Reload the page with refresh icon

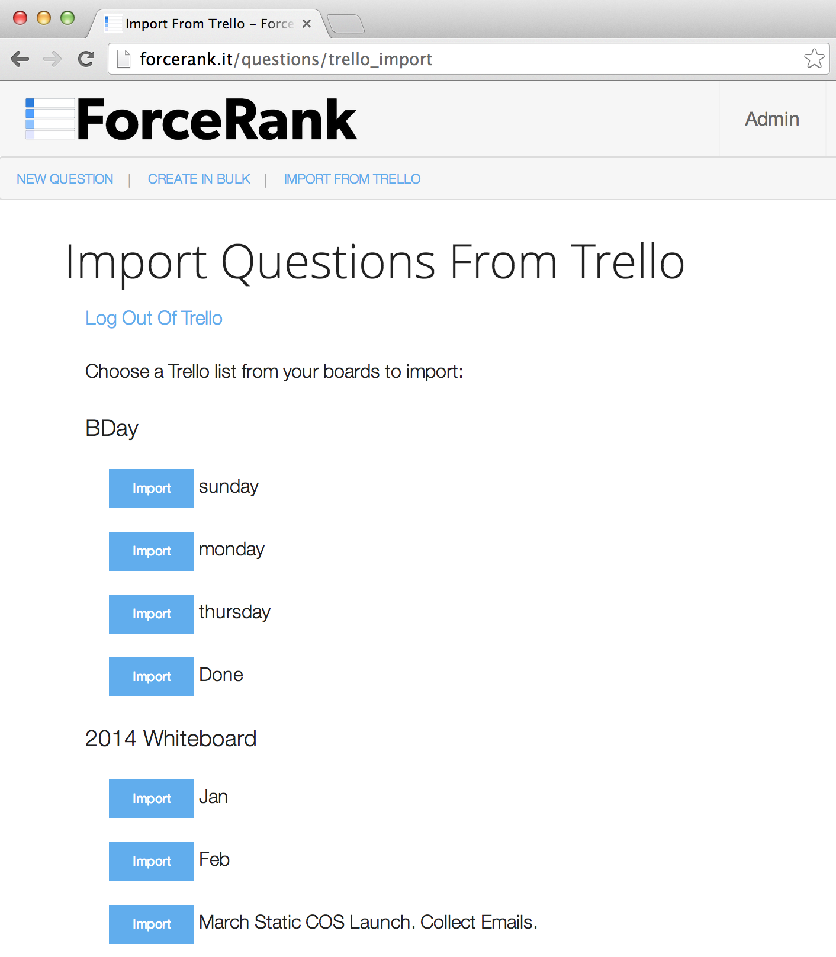click(x=86, y=59)
